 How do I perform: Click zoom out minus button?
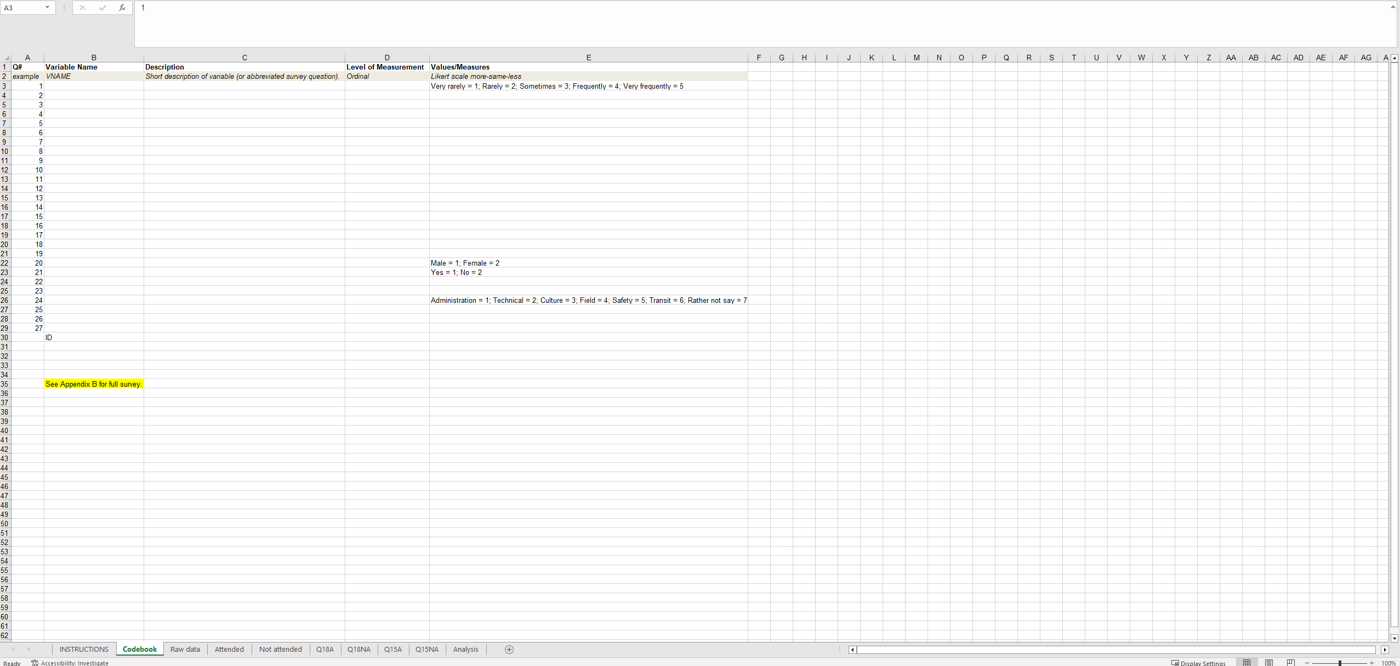[x=1307, y=663]
